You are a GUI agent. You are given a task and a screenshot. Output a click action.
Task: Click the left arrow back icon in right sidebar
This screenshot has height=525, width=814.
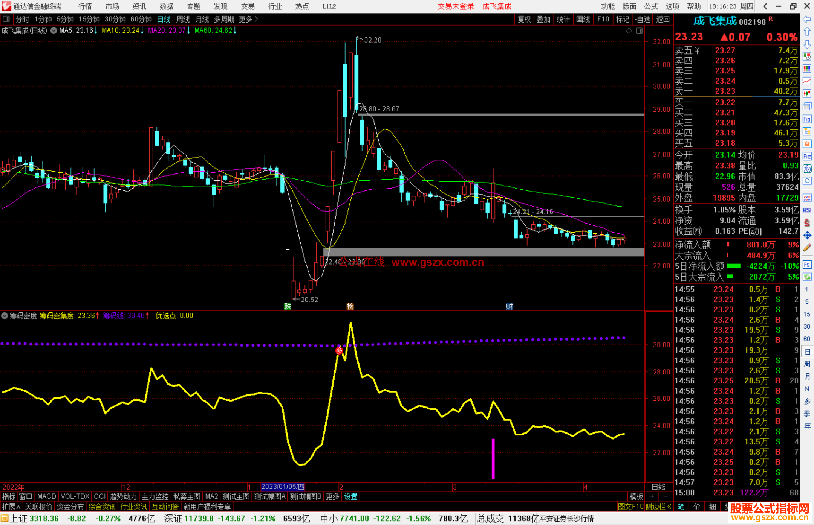(x=807, y=19)
